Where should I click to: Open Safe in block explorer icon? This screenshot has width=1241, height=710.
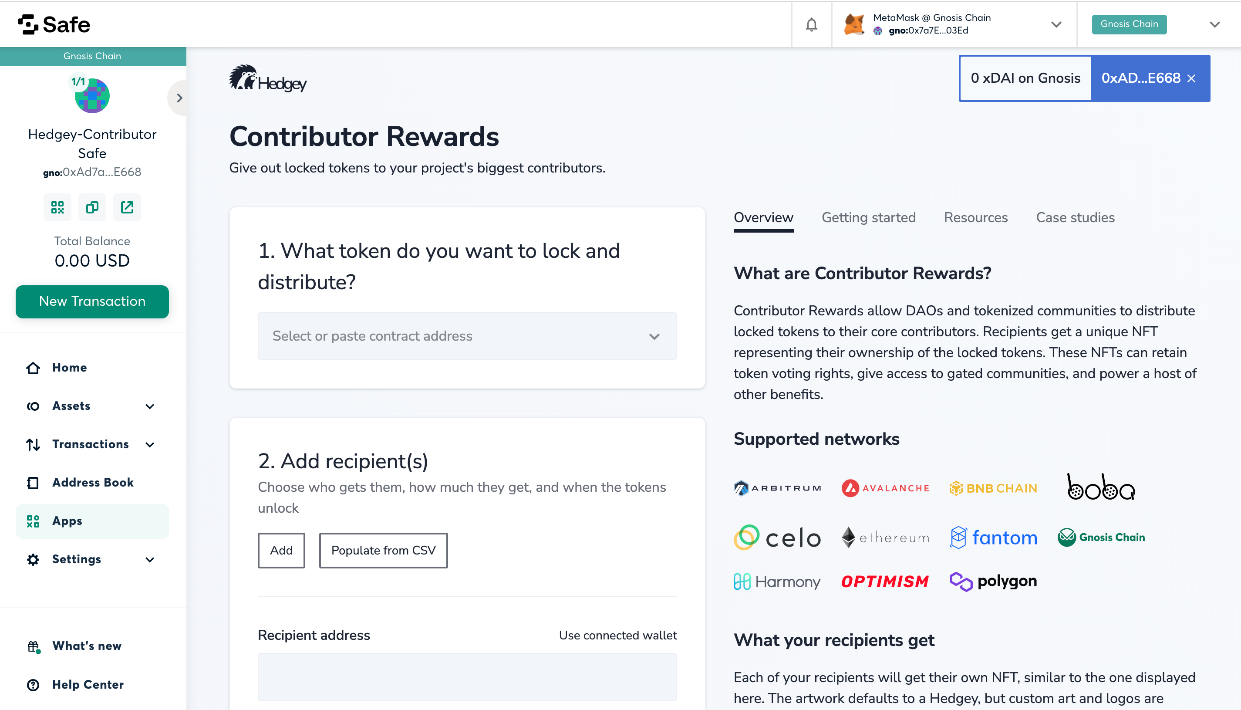(127, 207)
